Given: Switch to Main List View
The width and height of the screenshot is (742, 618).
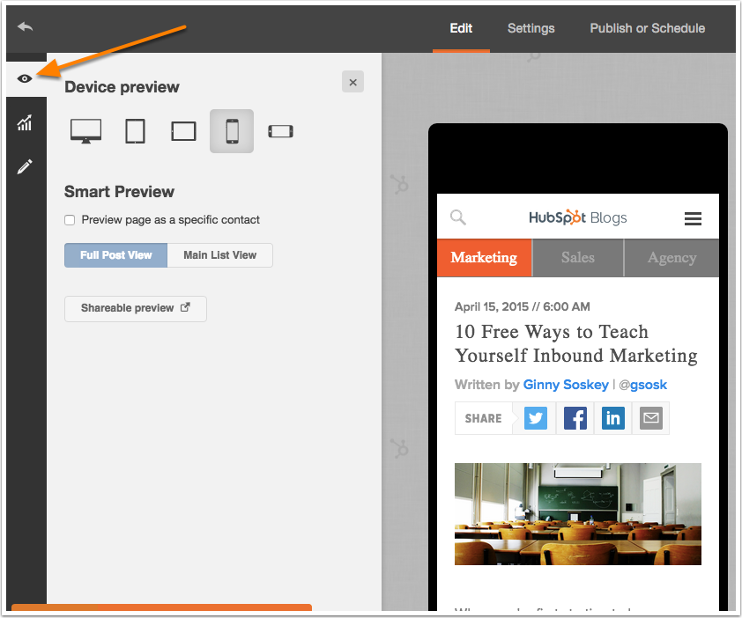Looking at the screenshot, I should pos(220,255).
